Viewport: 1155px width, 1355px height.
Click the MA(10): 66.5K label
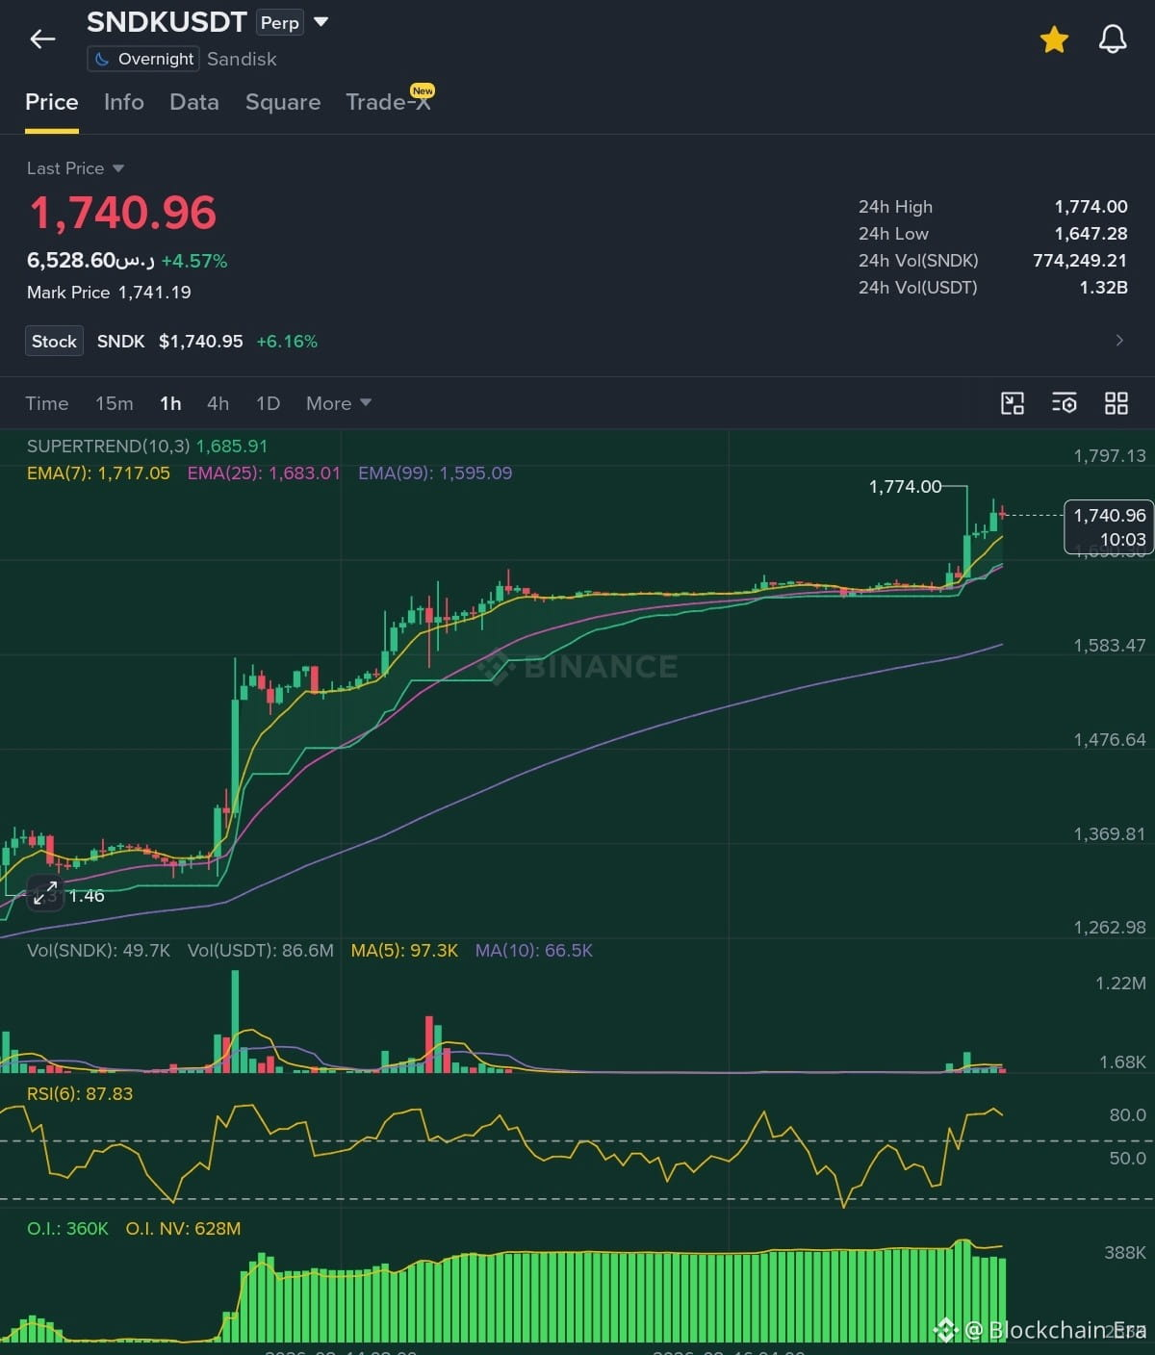click(534, 951)
